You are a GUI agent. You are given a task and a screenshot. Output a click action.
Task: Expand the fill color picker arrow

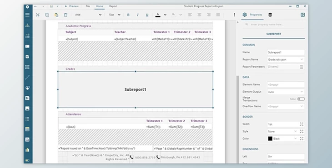[x=181, y=15]
